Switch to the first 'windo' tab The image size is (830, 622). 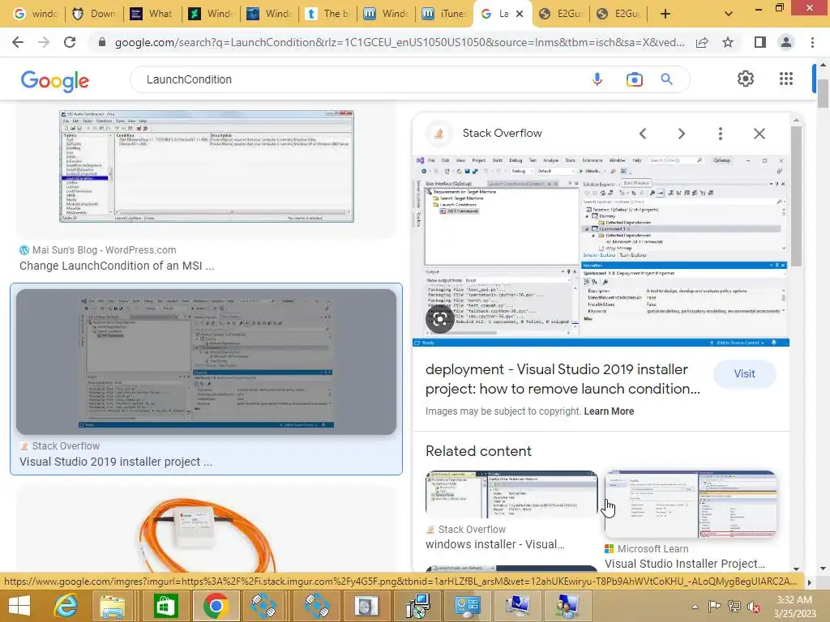click(36, 14)
